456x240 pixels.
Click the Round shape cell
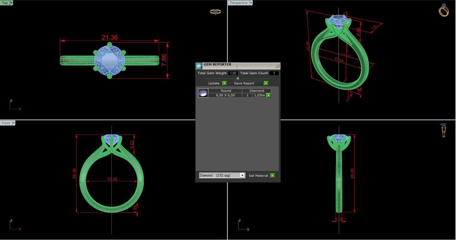(x=226, y=91)
